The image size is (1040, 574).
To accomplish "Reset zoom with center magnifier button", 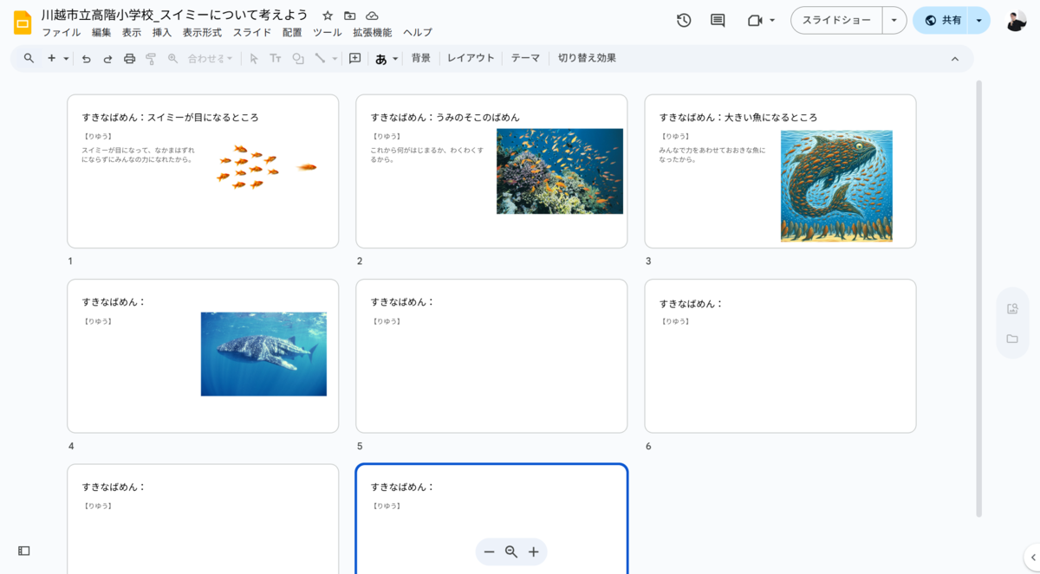I will (511, 551).
